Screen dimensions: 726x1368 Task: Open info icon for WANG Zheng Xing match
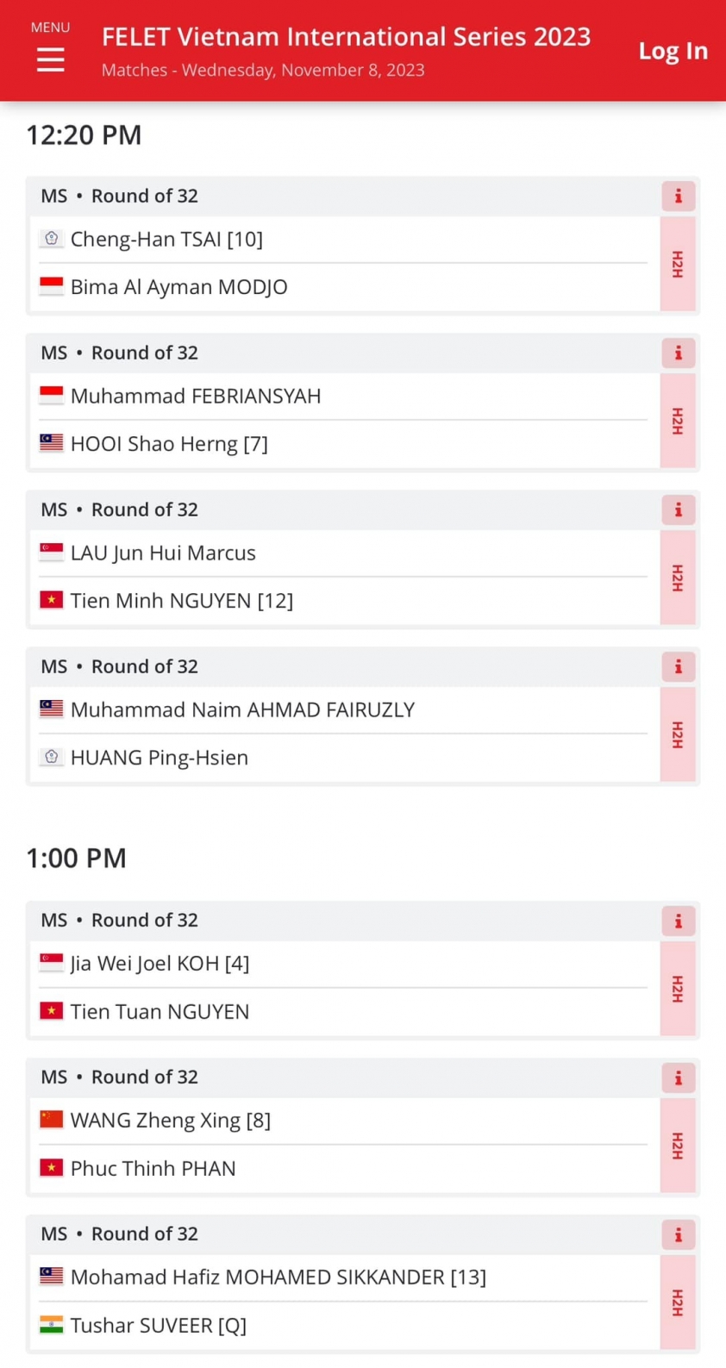click(x=678, y=1078)
